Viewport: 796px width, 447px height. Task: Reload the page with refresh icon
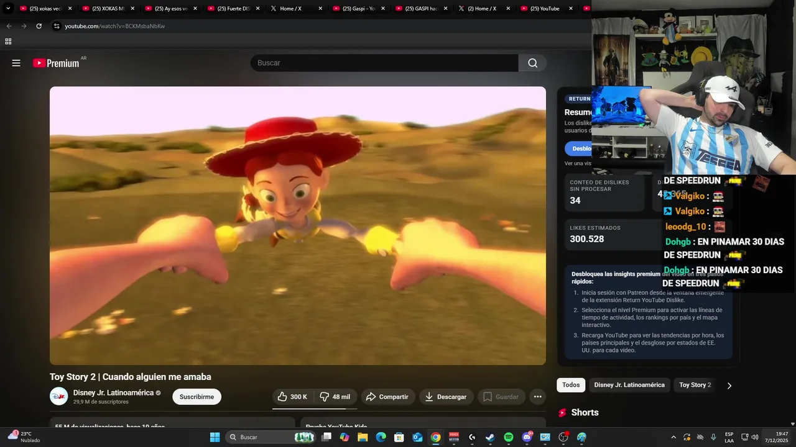[39, 26]
